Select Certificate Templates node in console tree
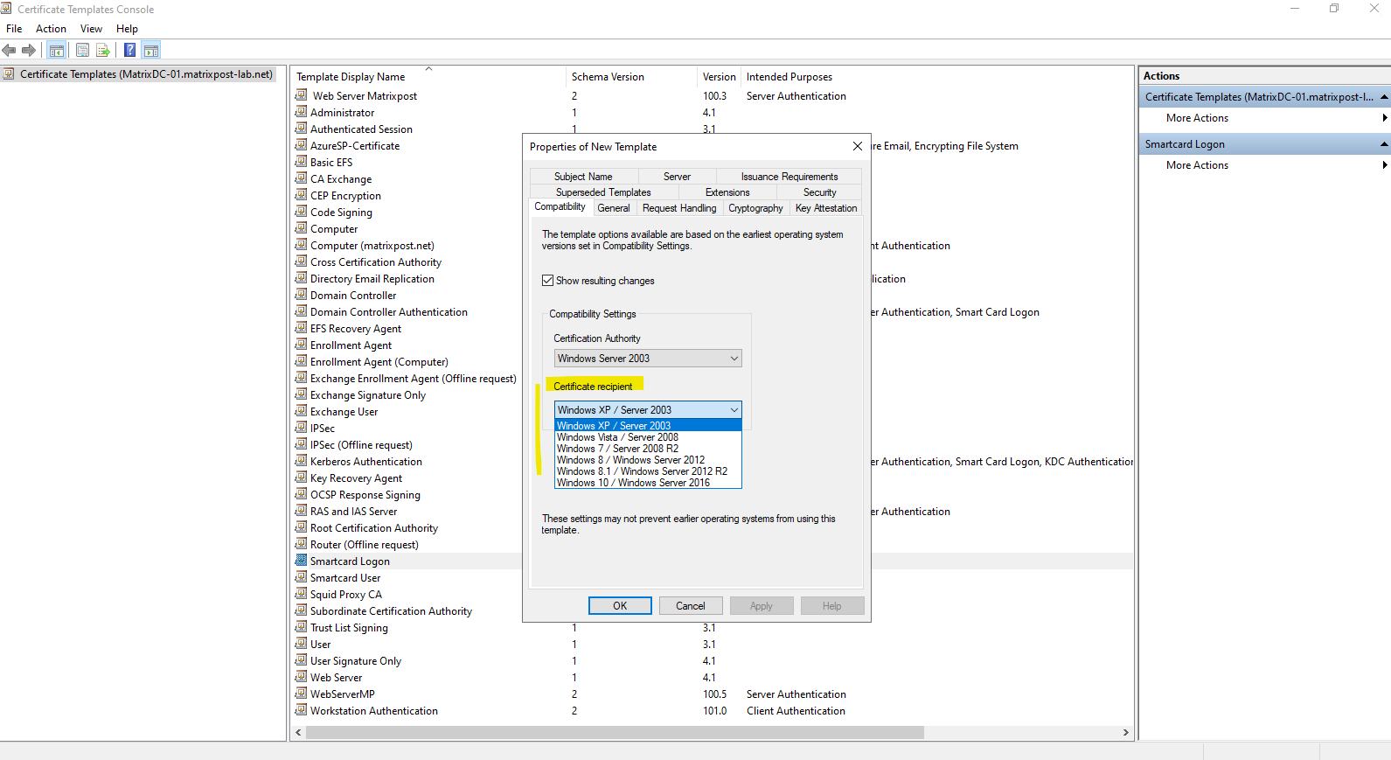Viewport: 1391px width, 760px height. coord(146,74)
